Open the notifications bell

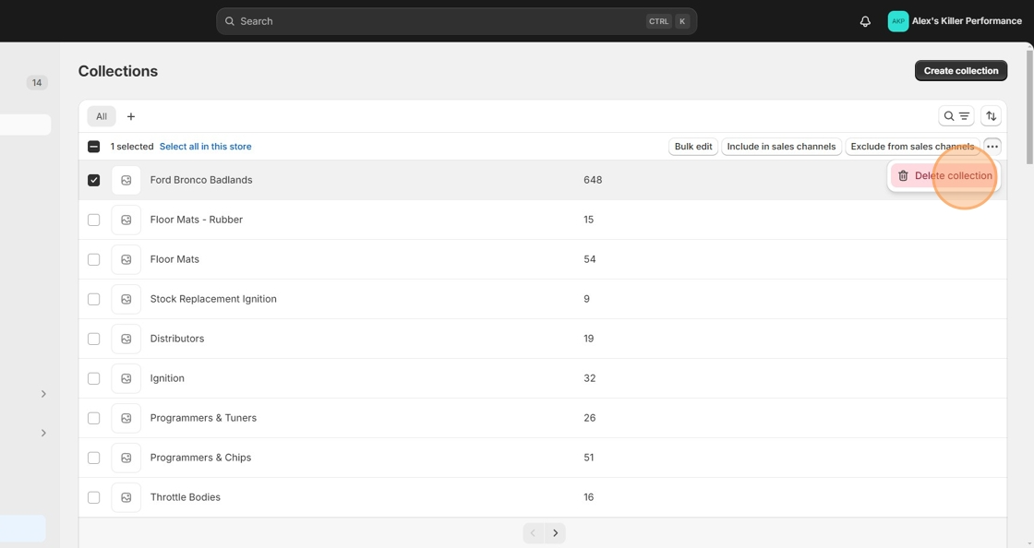865,21
